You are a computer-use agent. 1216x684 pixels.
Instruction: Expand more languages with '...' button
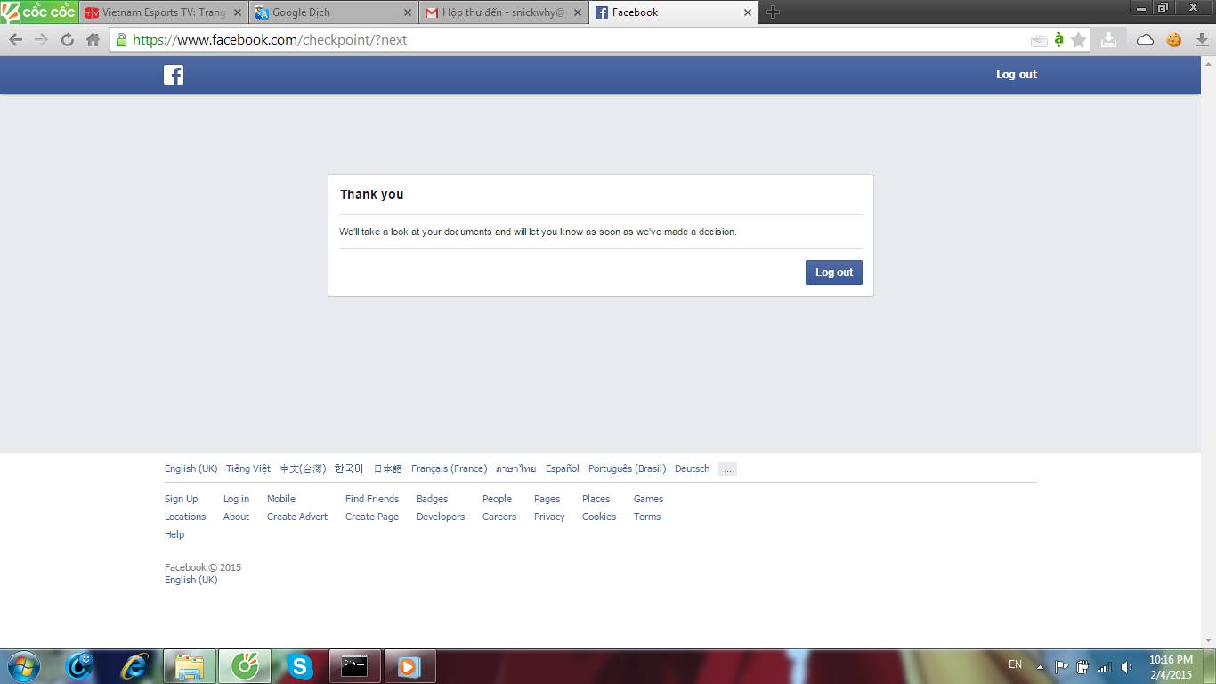727,468
